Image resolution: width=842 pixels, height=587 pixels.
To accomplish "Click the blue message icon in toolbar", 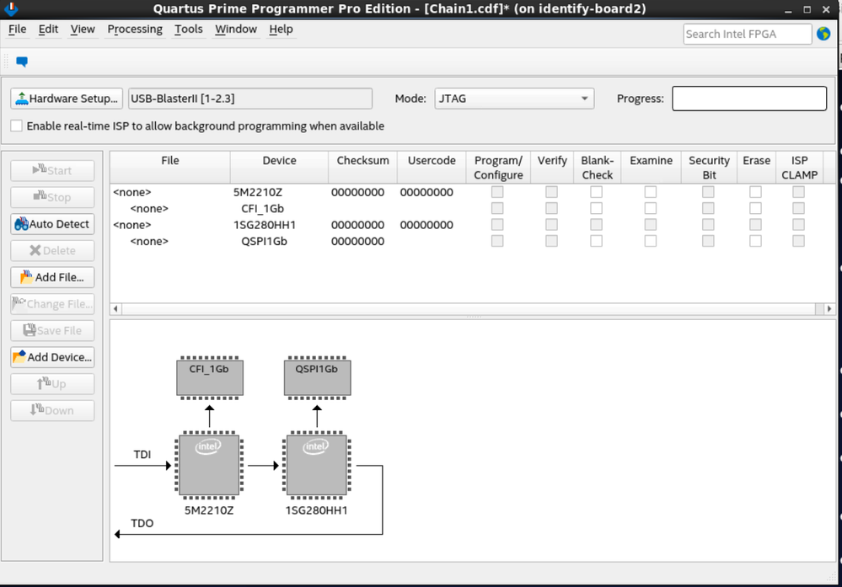I will click(22, 61).
